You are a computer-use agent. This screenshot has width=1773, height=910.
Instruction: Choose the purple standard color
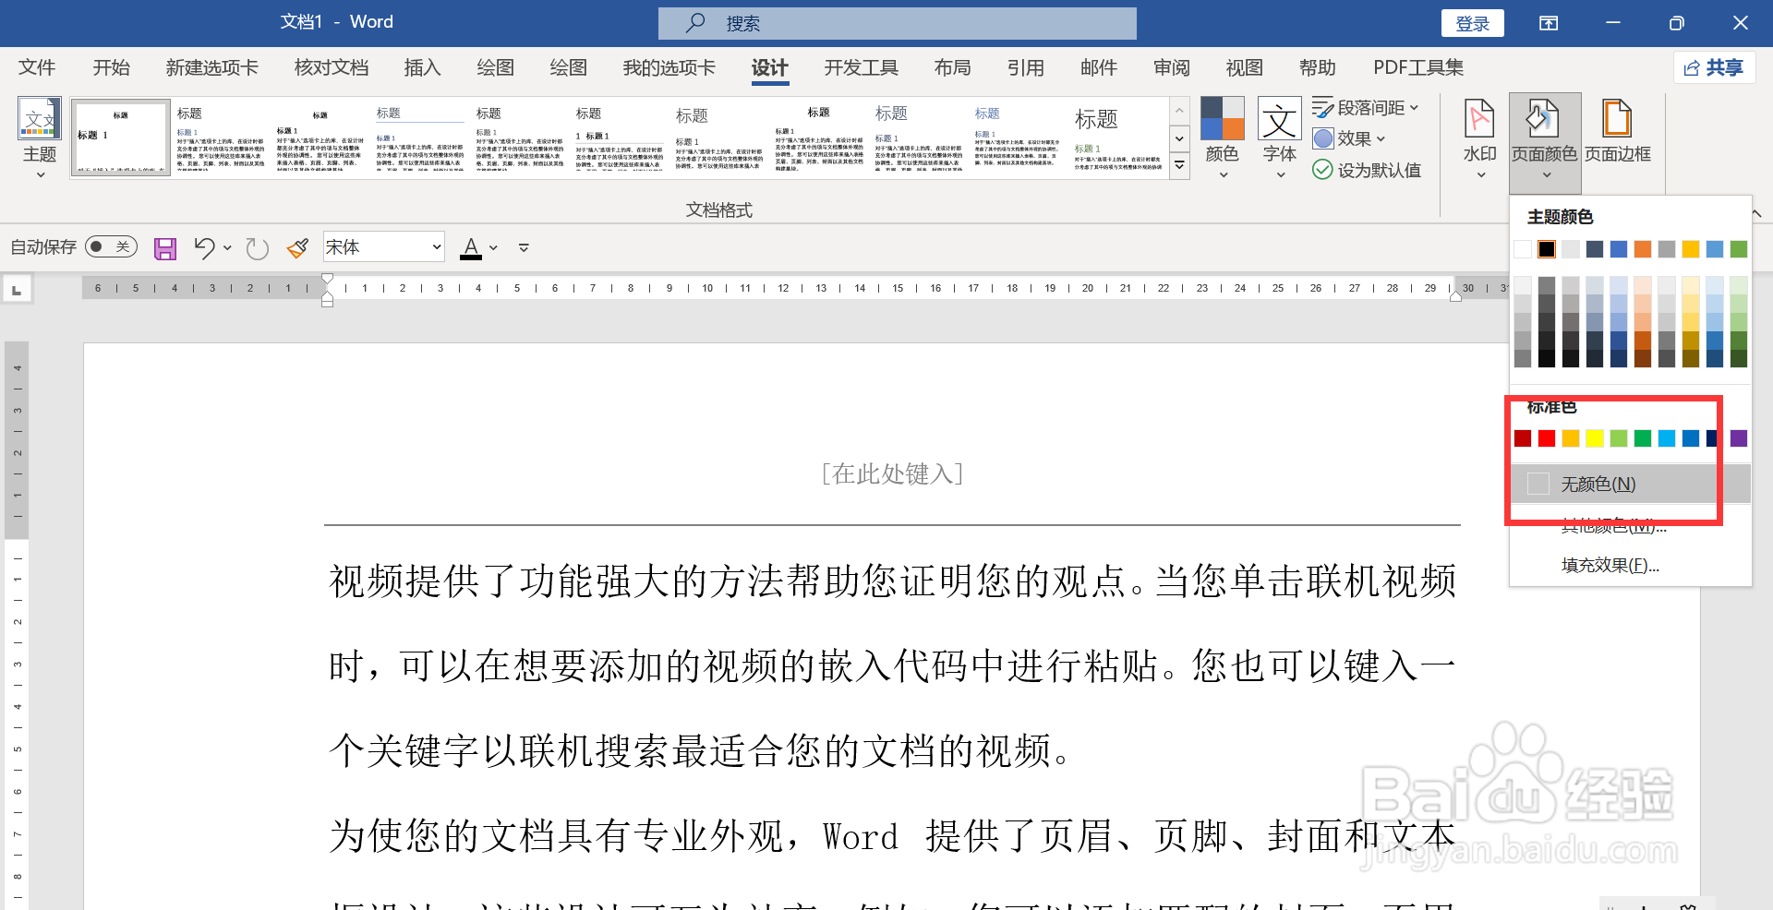pyautogui.click(x=1739, y=438)
